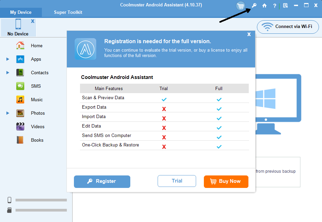This screenshot has height=222, width=322.
Task: Click the phone storage icon at bottom left
Action: (9, 200)
